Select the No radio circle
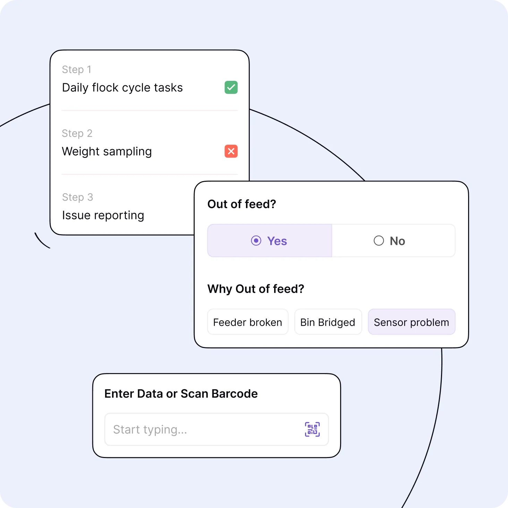The width and height of the screenshot is (508, 508). 379,240
